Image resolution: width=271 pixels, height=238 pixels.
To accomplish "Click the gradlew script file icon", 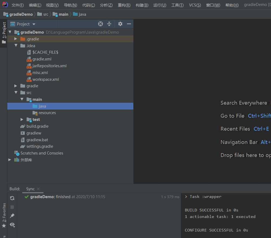I will coord(23,133).
